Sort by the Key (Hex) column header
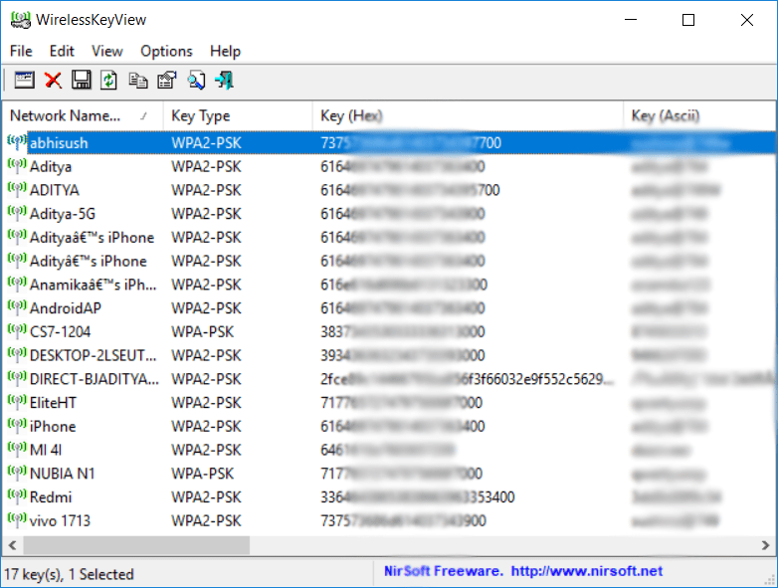This screenshot has width=778, height=588. [x=468, y=115]
